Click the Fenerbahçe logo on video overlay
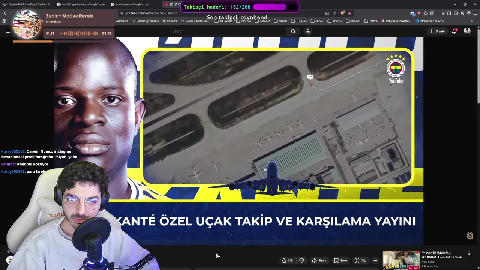The height and width of the screenshot is (270, 480). (x=396, y=67)
